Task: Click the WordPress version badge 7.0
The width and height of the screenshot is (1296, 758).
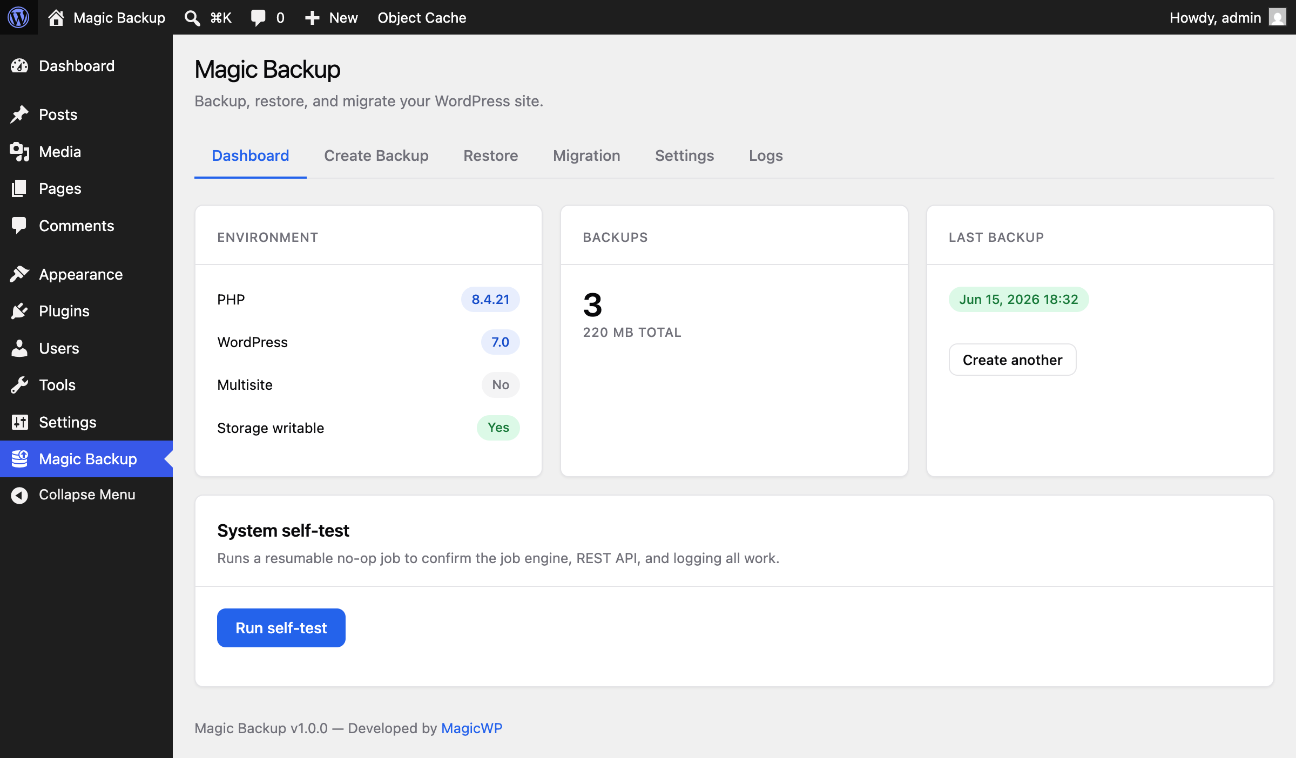Action: (500, 342)
